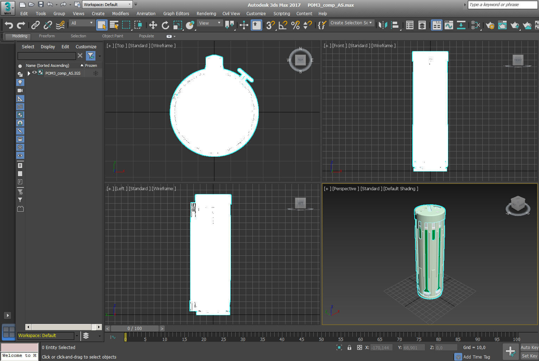Image resolution: width=539 pixels, height=361 pixels.
Task: Toggle Angle Snap button
Action: (x=283, y=25)
